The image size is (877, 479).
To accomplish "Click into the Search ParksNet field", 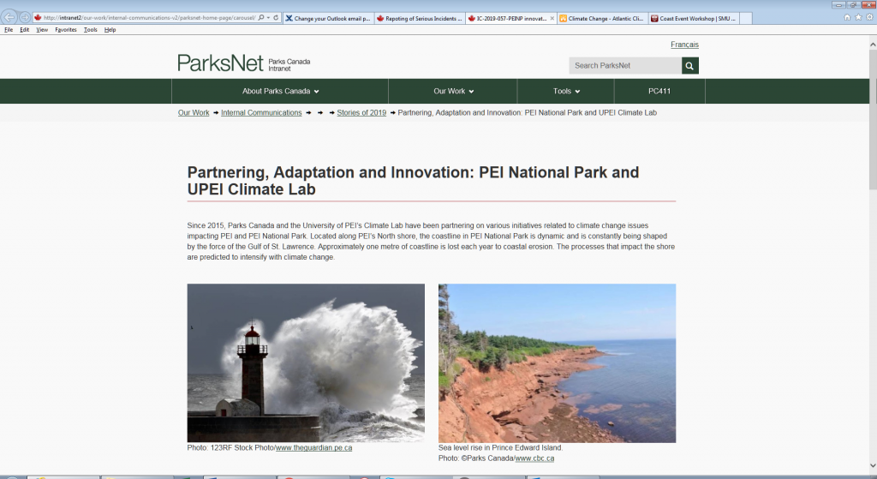I will (625, 65).
